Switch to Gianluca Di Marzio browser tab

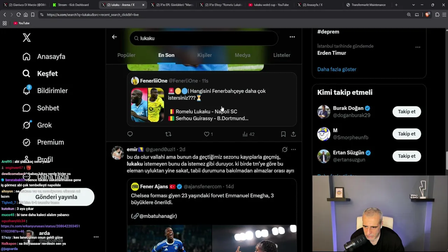24,5
